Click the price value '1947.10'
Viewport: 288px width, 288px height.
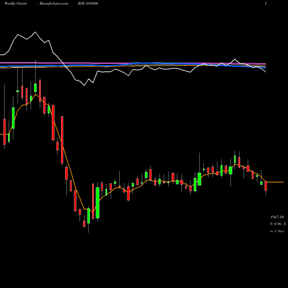(277, 217)
